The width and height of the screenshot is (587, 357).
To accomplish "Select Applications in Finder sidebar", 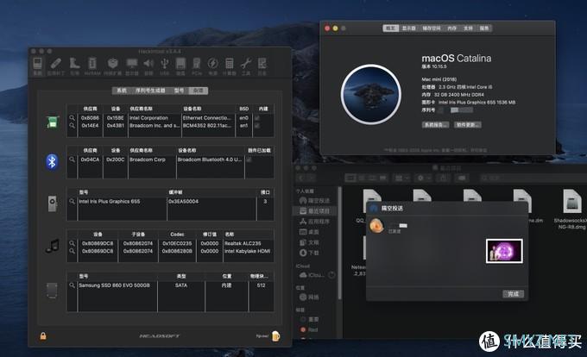I will pyautogui.click(x=314, y=222).
